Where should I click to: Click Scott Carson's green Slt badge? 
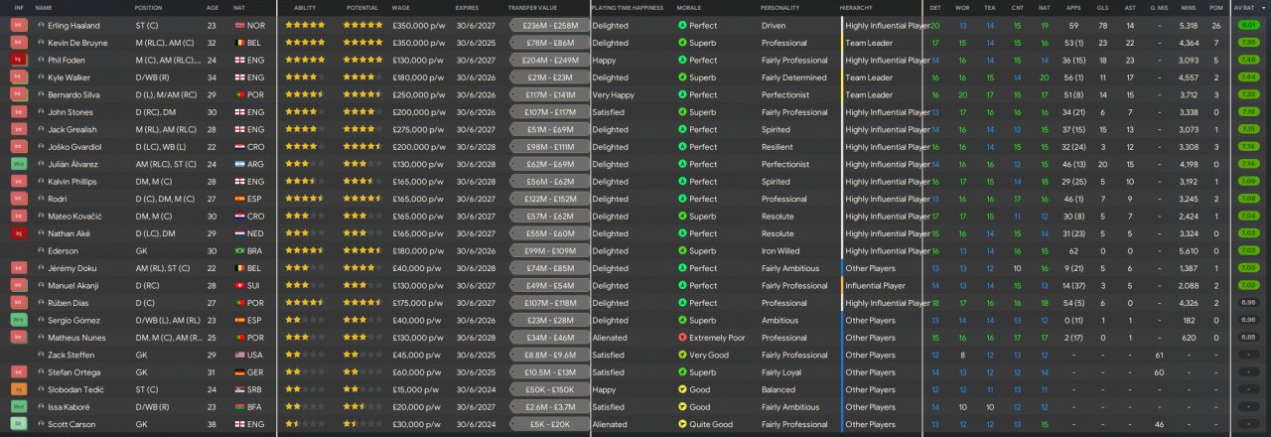[x=18, y=424]
